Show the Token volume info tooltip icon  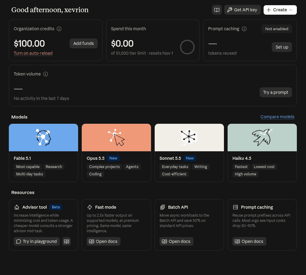point(46,74)
